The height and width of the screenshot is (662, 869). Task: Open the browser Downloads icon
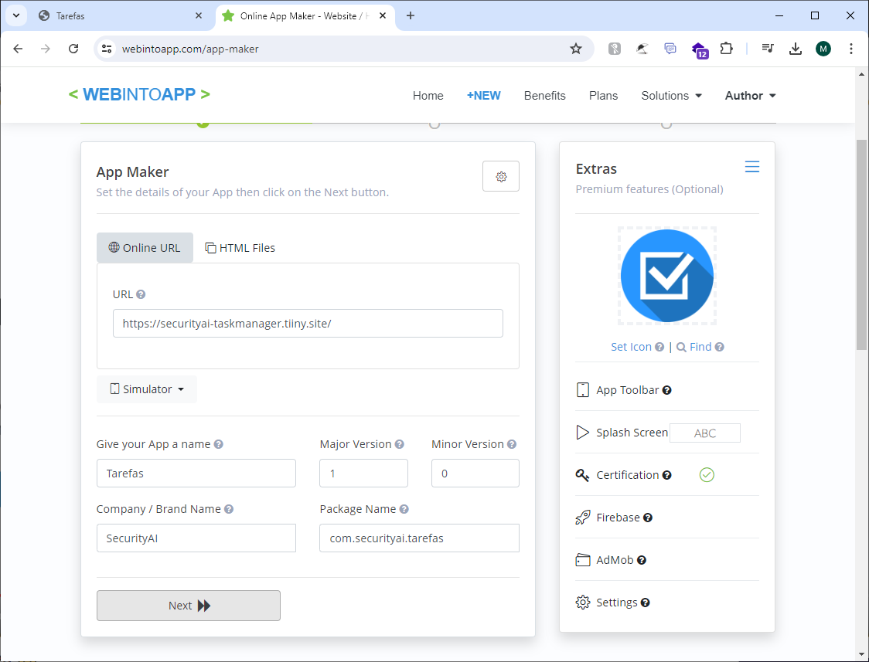pos(796,49)
